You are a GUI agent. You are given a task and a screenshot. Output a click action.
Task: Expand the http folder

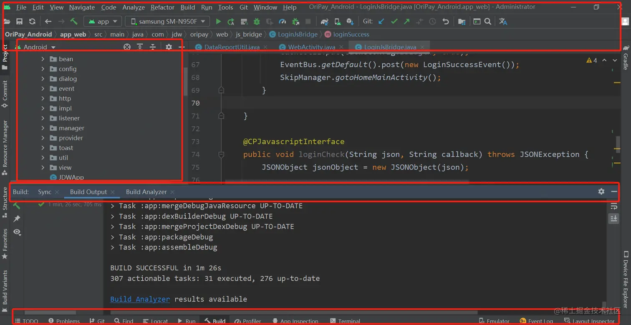pyautogui.click(x=43, y=98)
